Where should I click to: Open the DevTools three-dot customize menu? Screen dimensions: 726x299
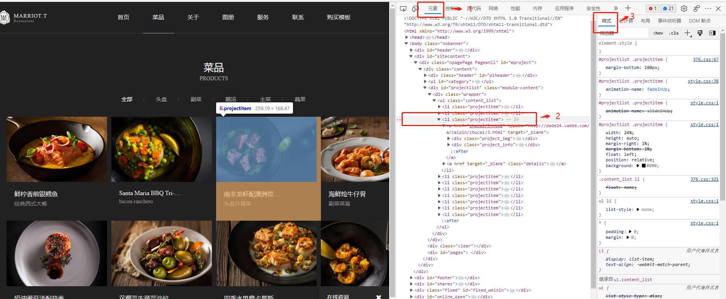click(708, 8)
